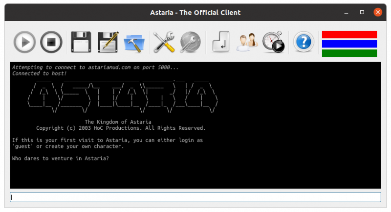Open the two people users icon

click(x=247, y=42)
